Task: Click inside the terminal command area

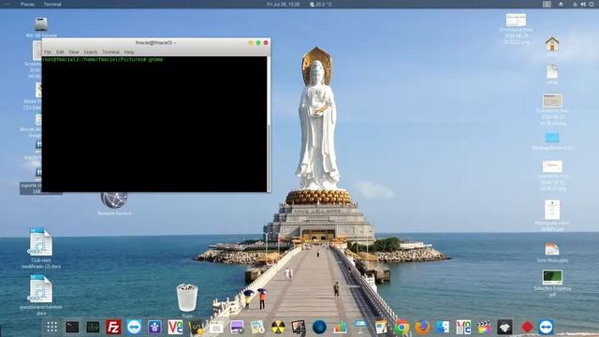Action: (x=154, y=125)
